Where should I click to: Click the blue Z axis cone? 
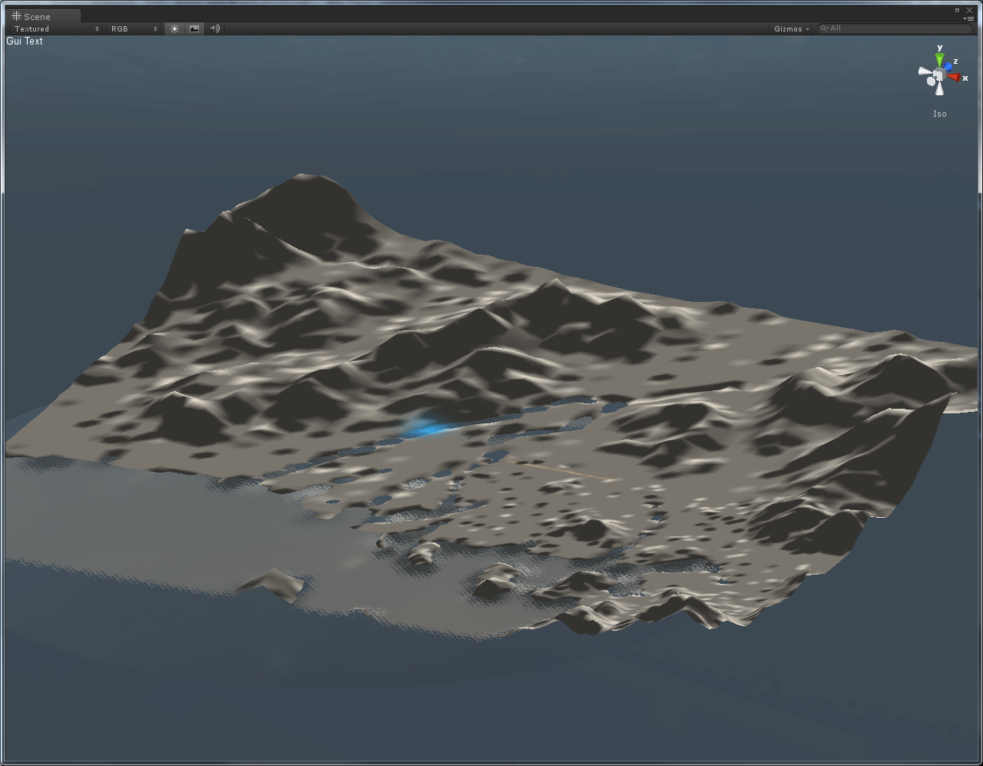[x=948, y=67]
